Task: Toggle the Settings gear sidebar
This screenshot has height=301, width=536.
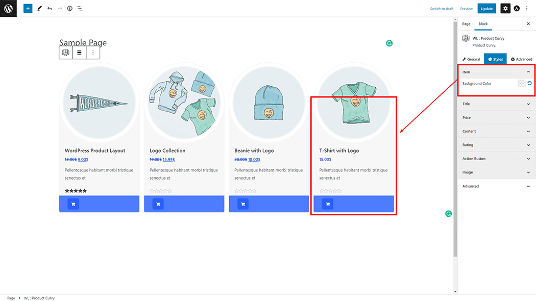Action: click(505, 9)
